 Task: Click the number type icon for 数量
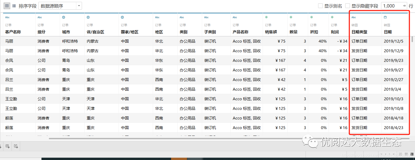291,17
